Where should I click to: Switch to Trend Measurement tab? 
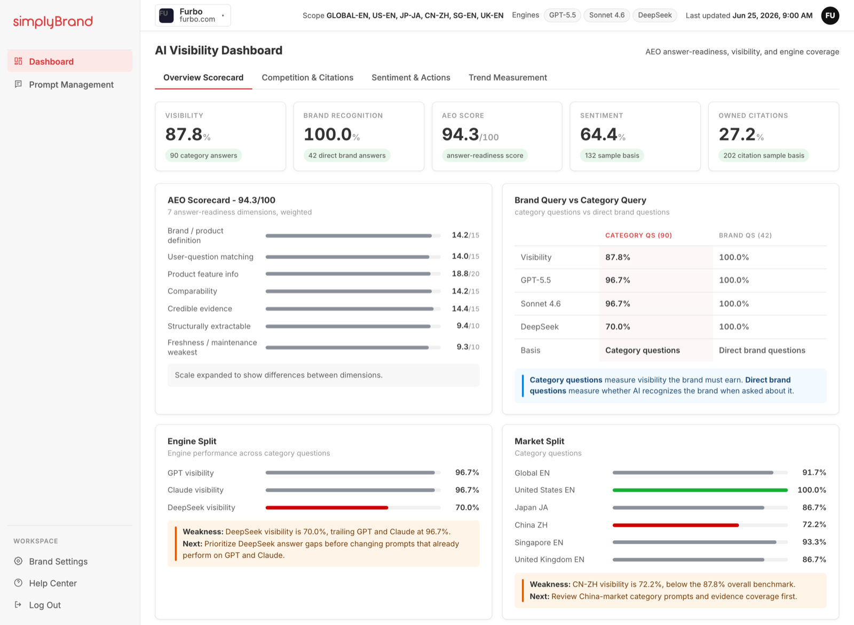[508, 77]
